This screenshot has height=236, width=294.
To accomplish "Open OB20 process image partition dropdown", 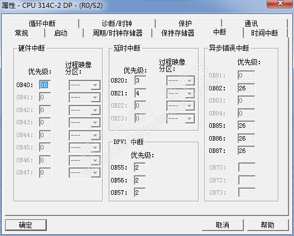I will (181, 81).
